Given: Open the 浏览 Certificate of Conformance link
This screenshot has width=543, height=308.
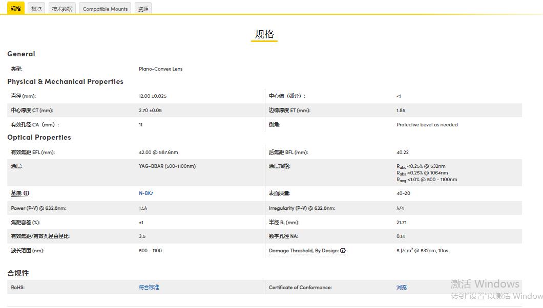Looking at the screenshot, I should [x=401, y=287].
